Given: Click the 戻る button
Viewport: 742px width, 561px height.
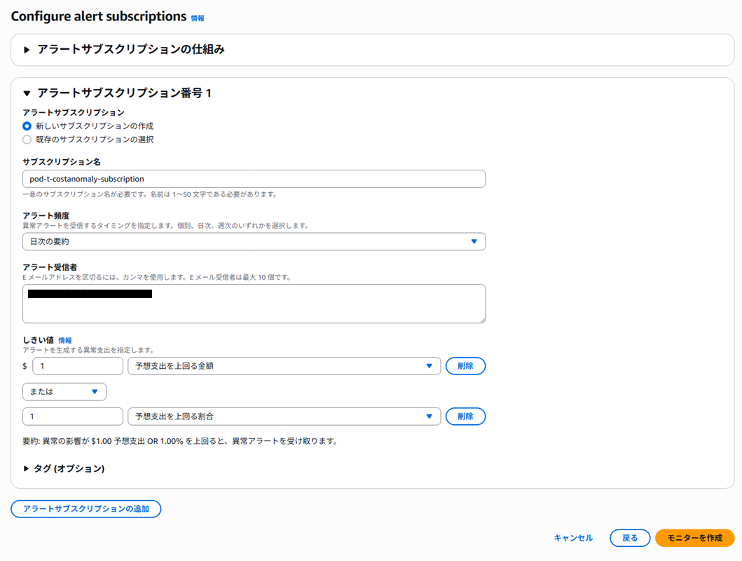Looking at the screenshot, I should (x=630, y=538).
